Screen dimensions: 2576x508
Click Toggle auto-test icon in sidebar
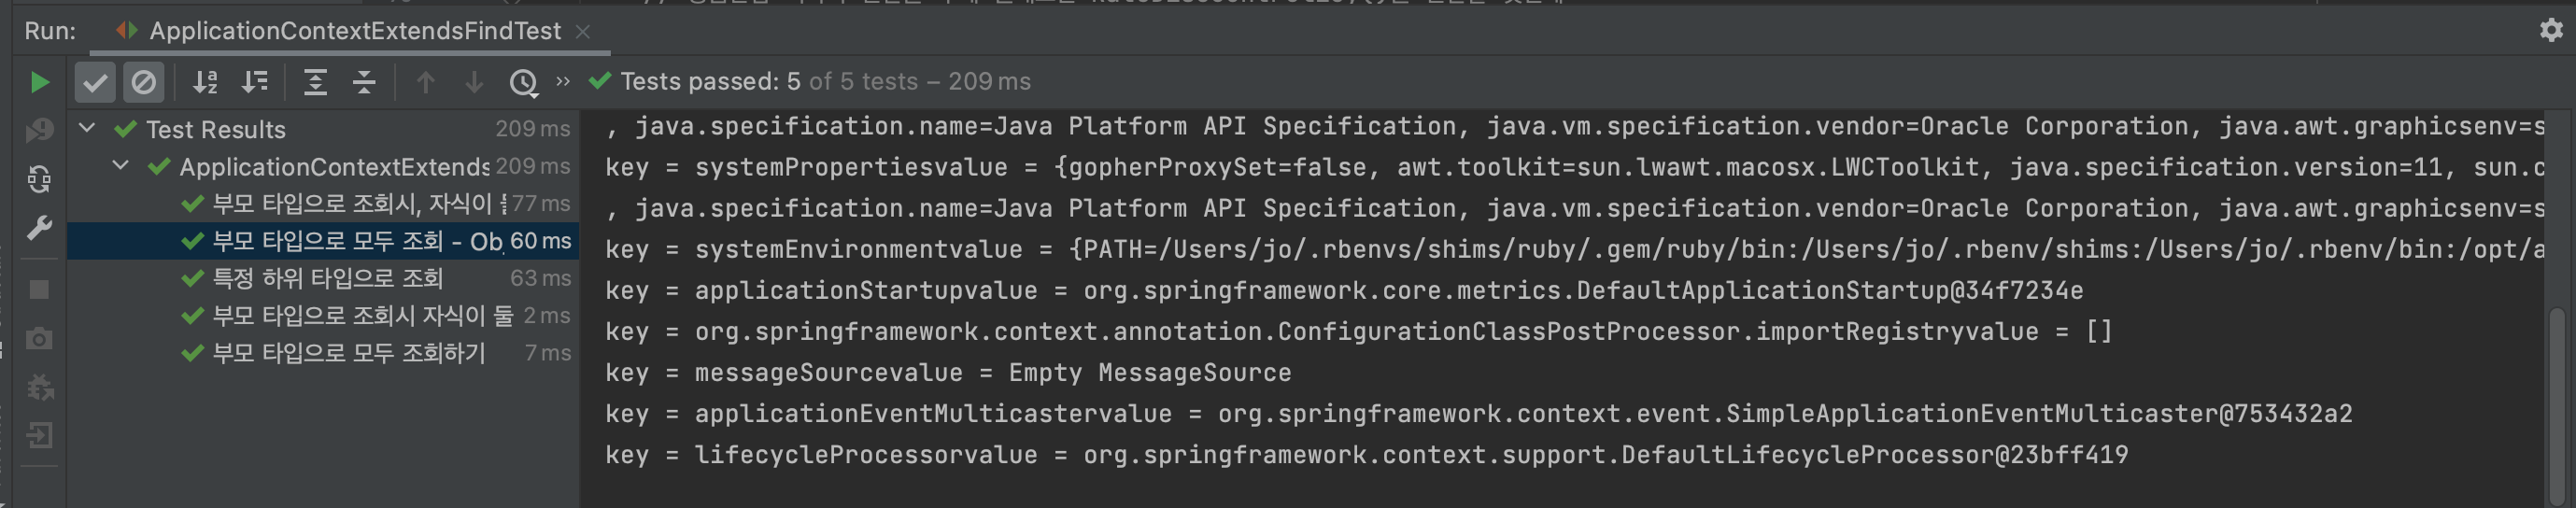click(39, 179)
